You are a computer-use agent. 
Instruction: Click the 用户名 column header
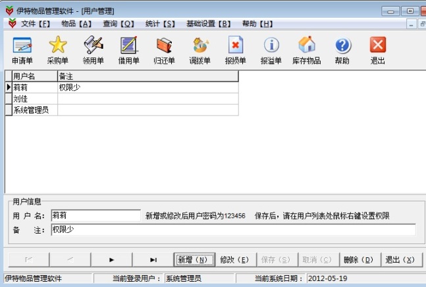35,77
